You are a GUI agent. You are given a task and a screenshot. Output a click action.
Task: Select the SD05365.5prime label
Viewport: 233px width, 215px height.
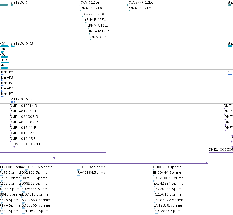[36, 205]
